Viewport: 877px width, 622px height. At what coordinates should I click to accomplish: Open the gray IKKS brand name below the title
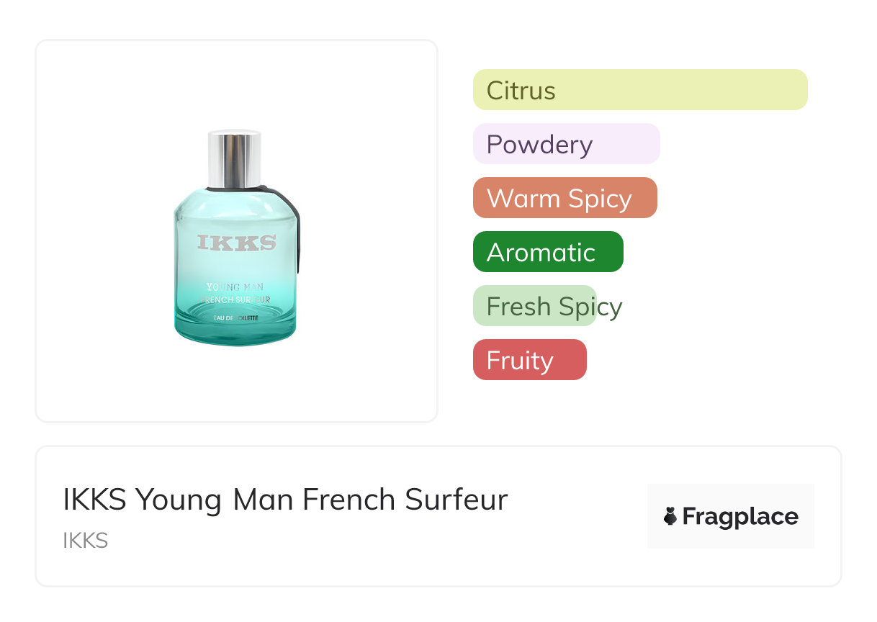coord(86,541)
